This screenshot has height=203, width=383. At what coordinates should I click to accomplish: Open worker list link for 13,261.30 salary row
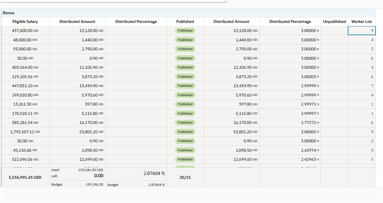(372, 104)
